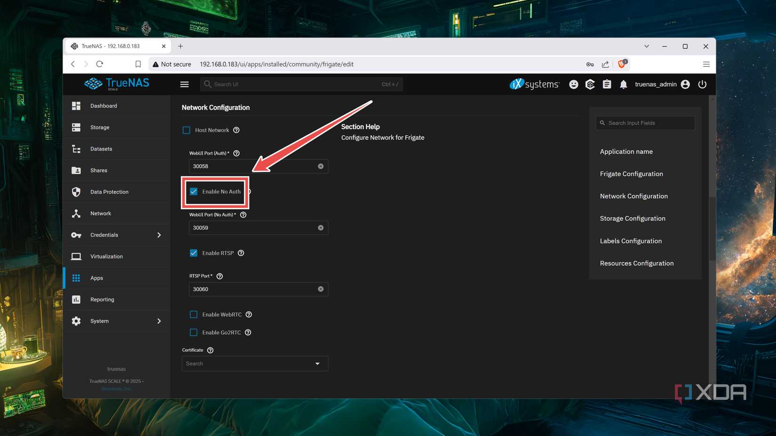
Task: Reload the browser page
Action: pyautogui.click(x=100, y=64)
